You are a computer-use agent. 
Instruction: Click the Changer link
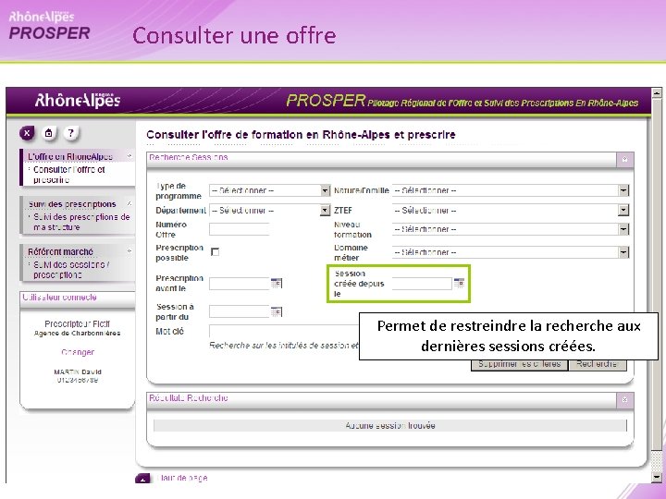coord(78,352)
